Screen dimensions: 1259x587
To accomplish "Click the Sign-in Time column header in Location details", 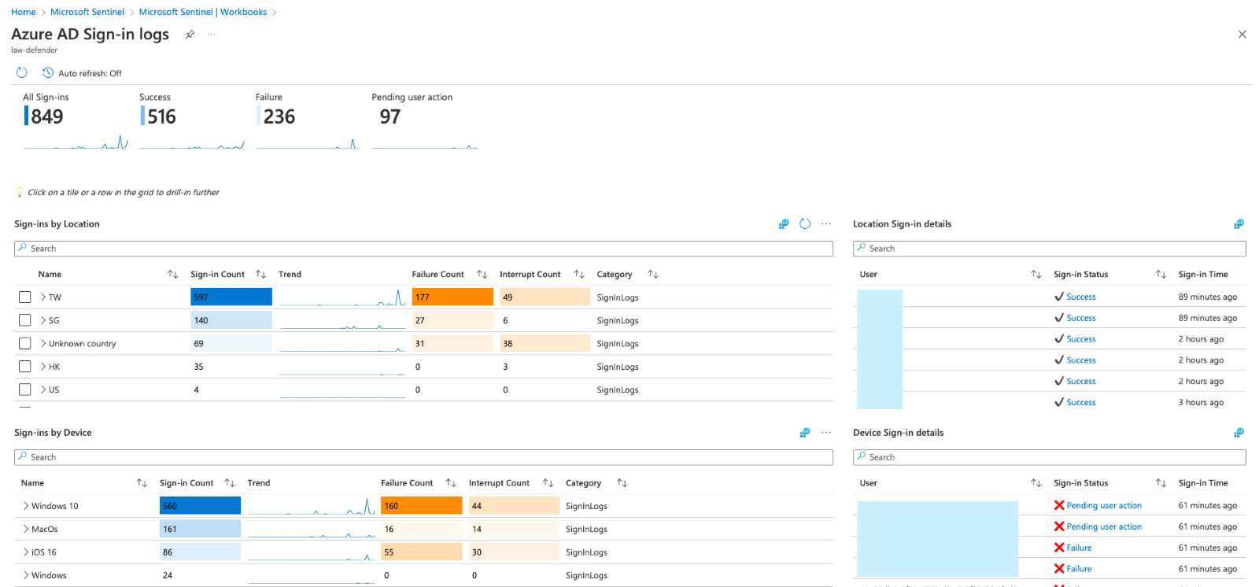I will click(1202, 274).
